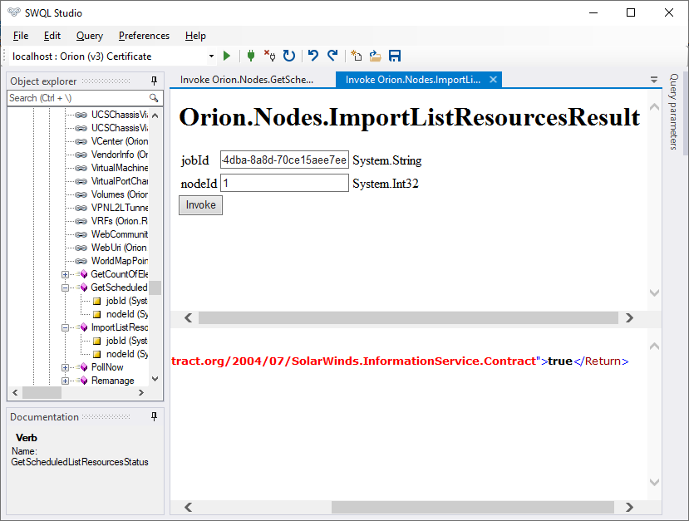Click Object explorer scroll down arrow

point(155,379)
